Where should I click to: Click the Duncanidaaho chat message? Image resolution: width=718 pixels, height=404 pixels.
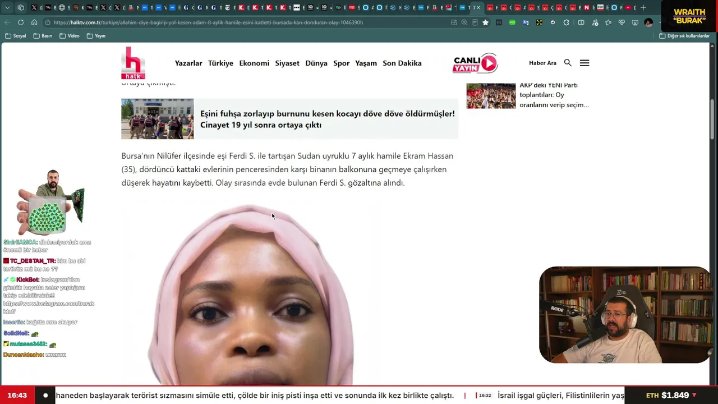pos(35,355)
